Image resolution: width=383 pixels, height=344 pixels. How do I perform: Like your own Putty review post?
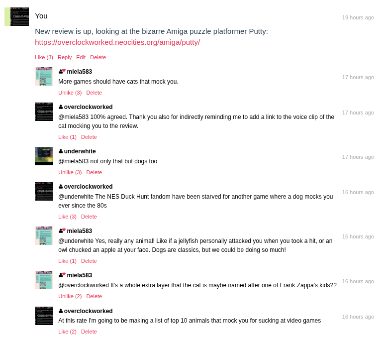click(x=44, y=57)
